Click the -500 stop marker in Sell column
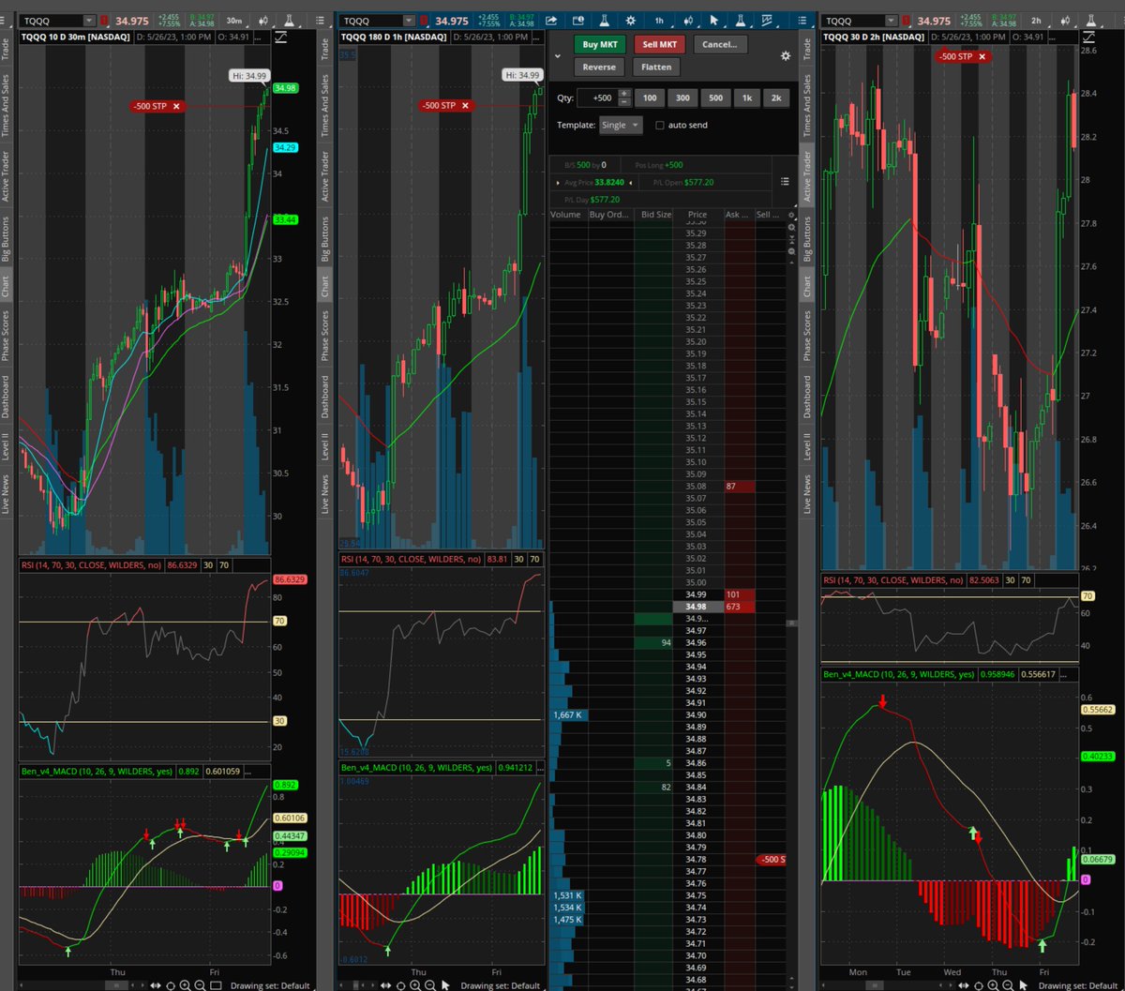Image resolution: width=1125 pixels, height=991 pixels. pos(771,860)
